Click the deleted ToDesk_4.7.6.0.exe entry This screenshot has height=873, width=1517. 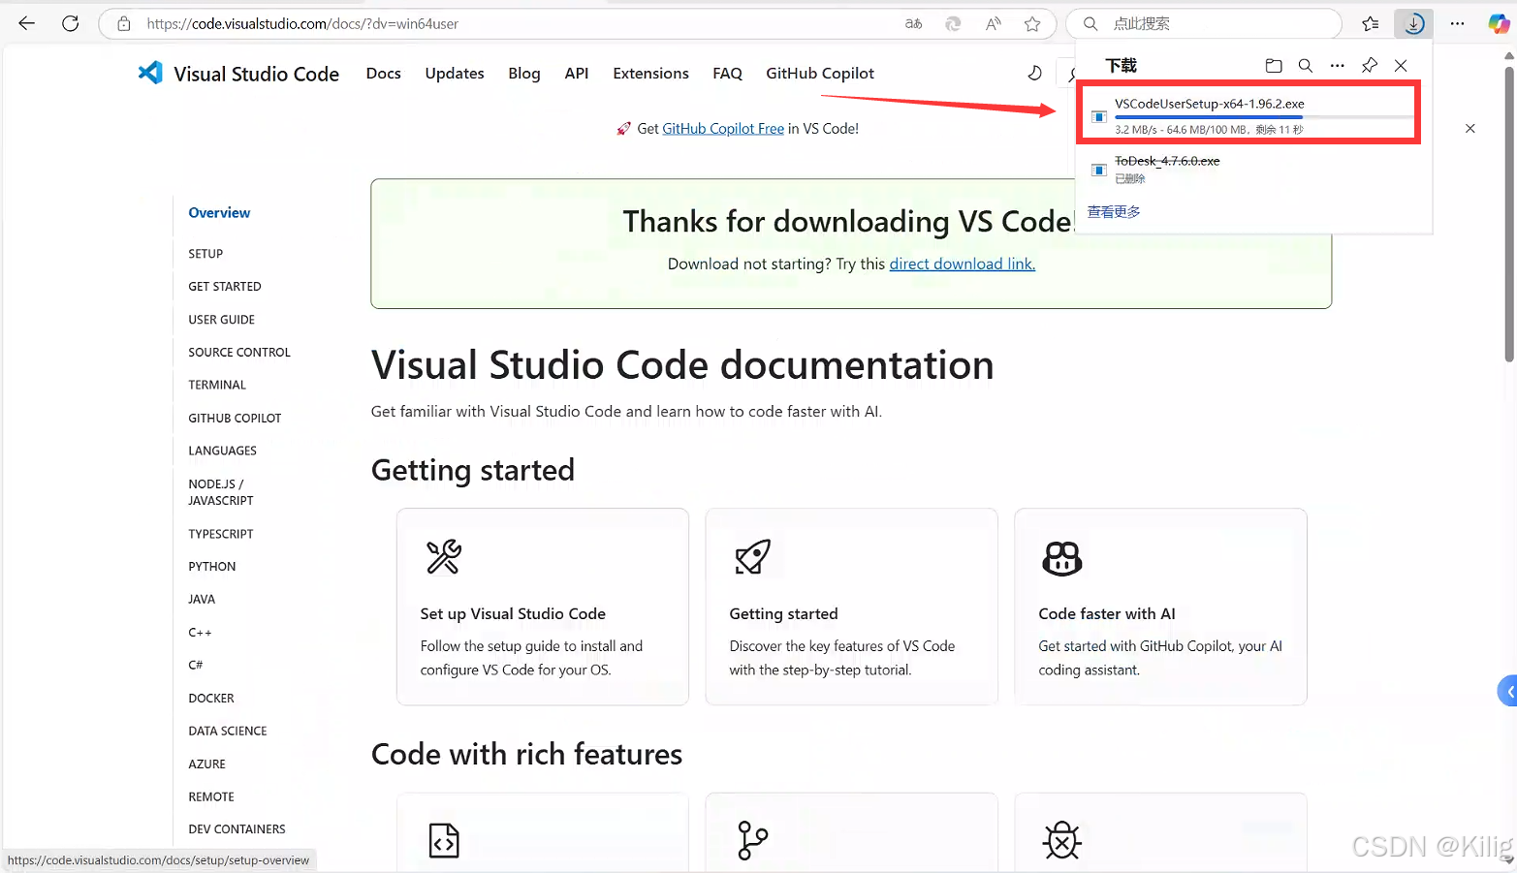click(x=1167, y=161)
